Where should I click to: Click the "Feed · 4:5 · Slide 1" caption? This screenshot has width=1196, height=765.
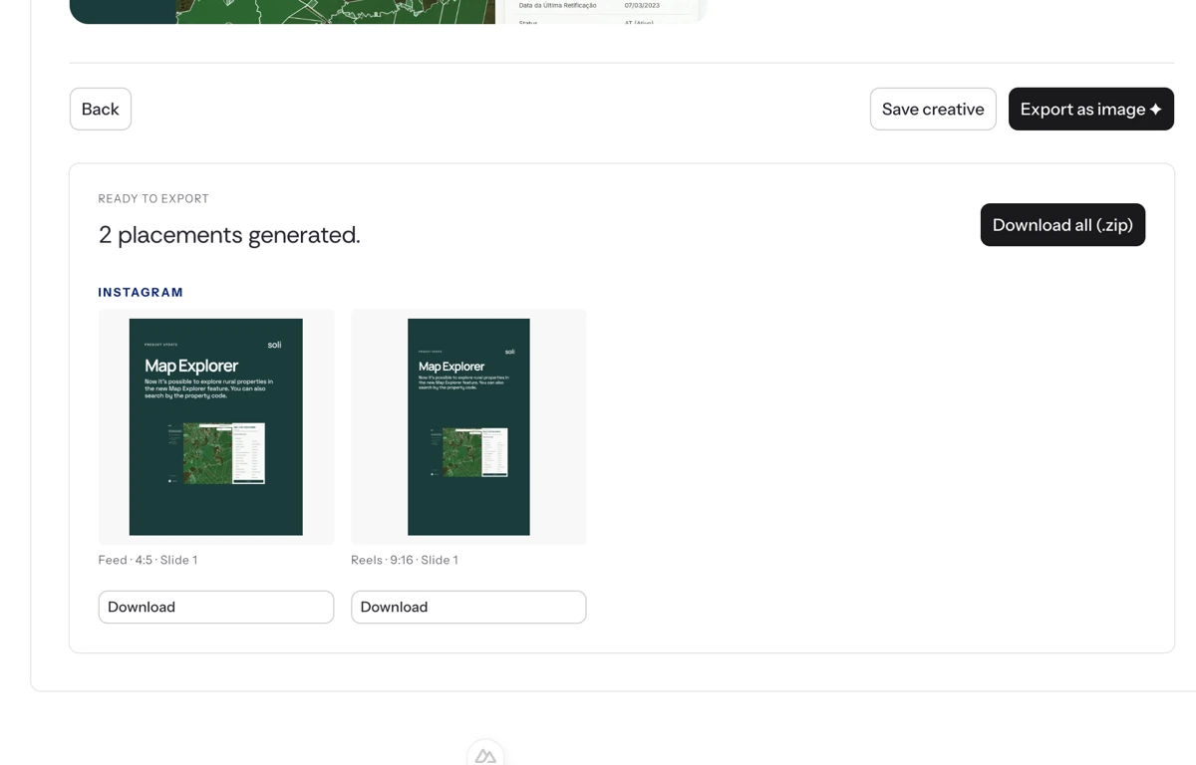pos(148,560)
